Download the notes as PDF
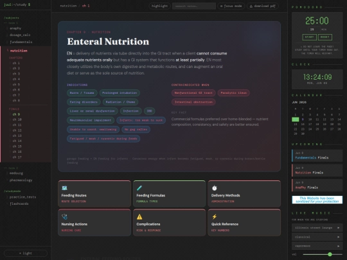 (263, 6)
